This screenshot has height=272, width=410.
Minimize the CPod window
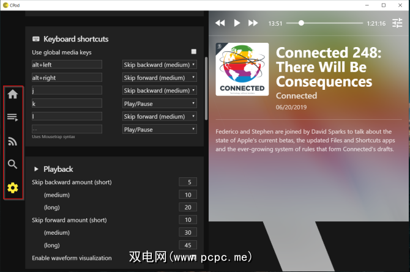367,6
